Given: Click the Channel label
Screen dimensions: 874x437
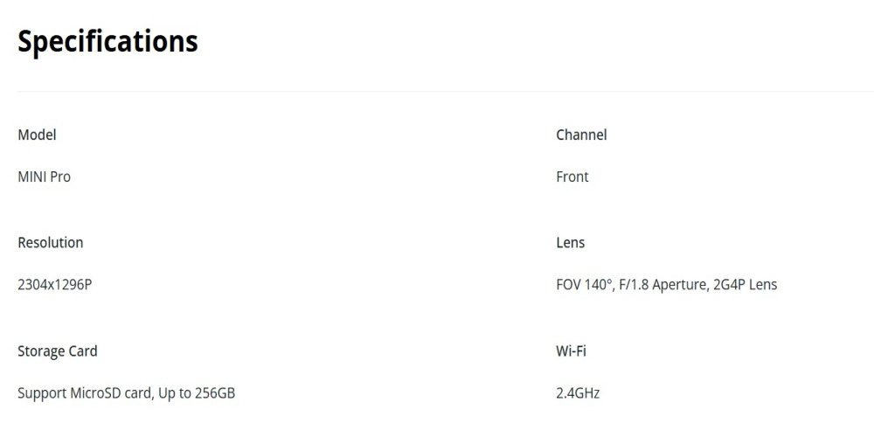Looking at the screenshot, I should click(581, 135).
